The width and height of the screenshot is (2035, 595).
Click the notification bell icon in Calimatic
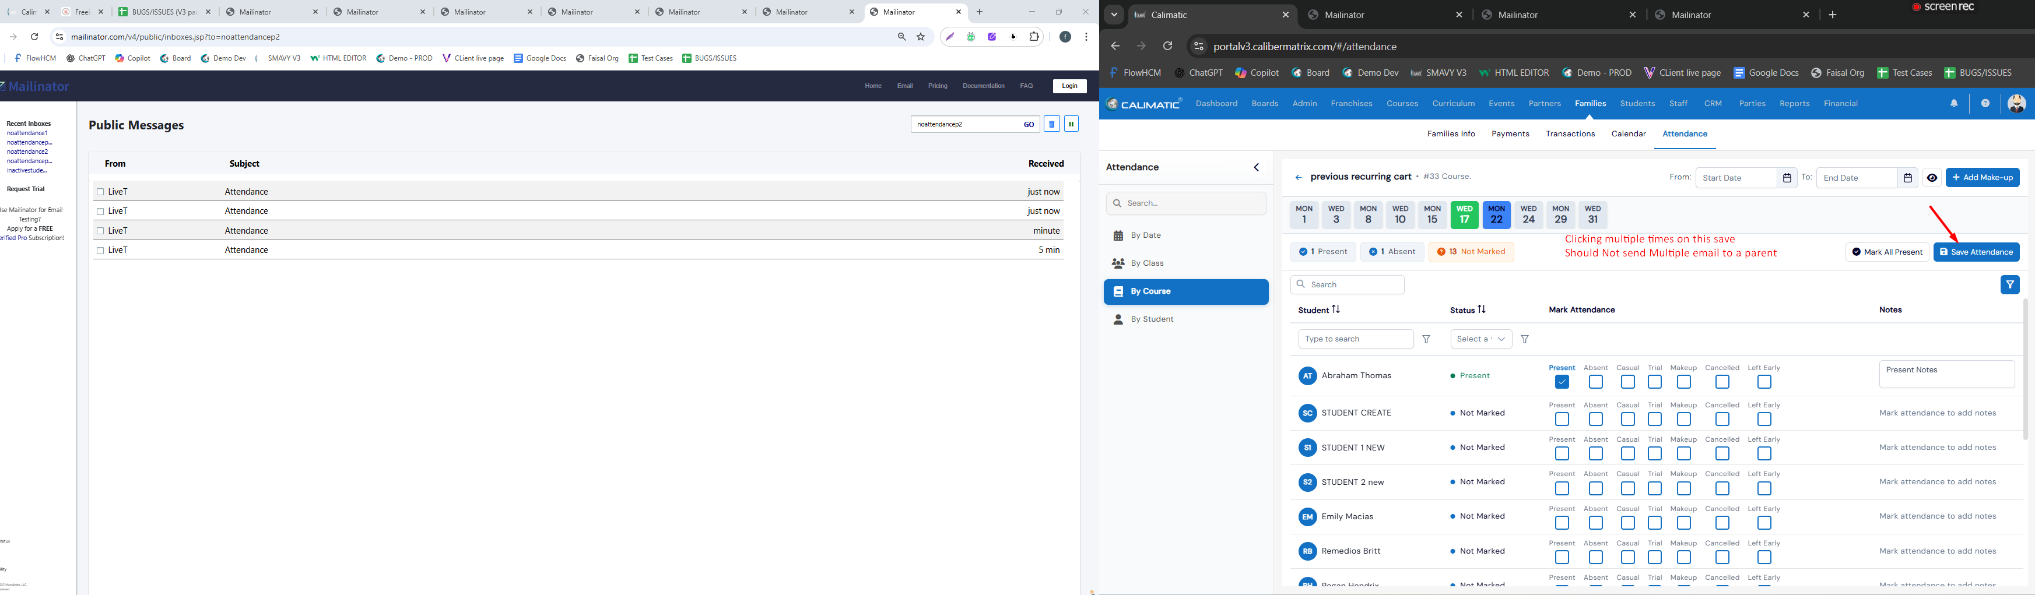point(1955,103)
